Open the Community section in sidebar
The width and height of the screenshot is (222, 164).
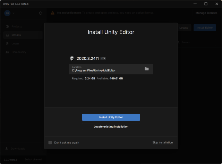point(23,52)
